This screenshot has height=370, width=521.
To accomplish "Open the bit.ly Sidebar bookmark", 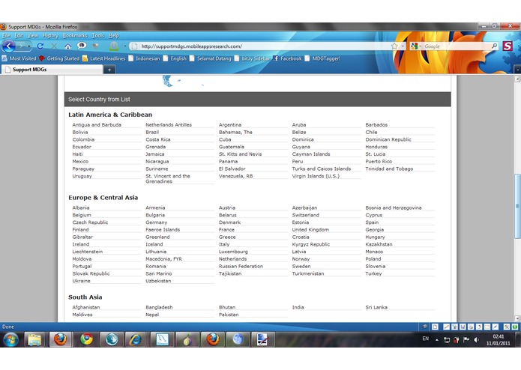I will tap(252, 58).
